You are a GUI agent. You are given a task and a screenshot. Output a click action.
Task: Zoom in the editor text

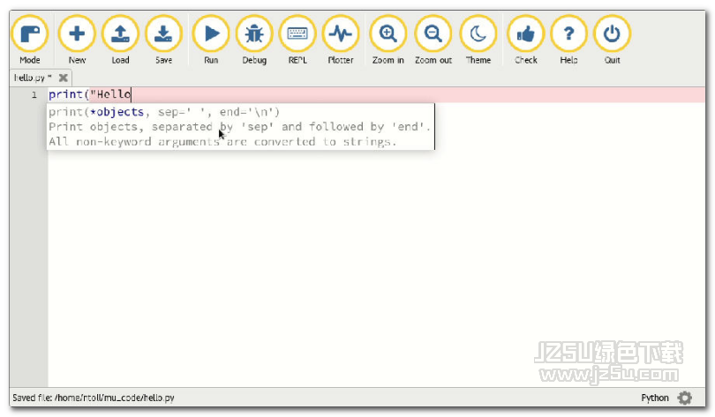pyautogui.click(x=388, y=40)
